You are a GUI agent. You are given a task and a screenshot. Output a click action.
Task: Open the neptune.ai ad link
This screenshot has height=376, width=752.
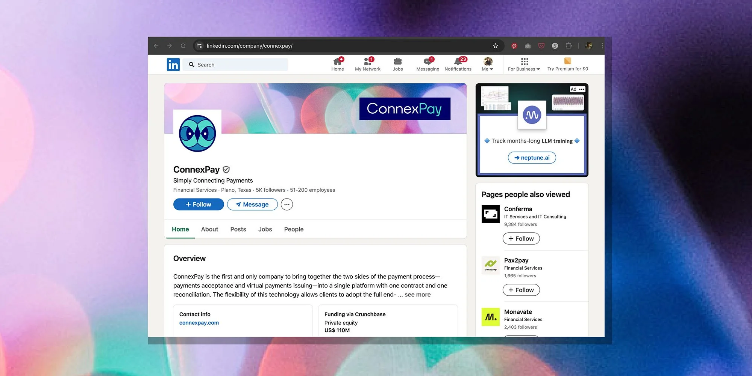click(532, 158)
